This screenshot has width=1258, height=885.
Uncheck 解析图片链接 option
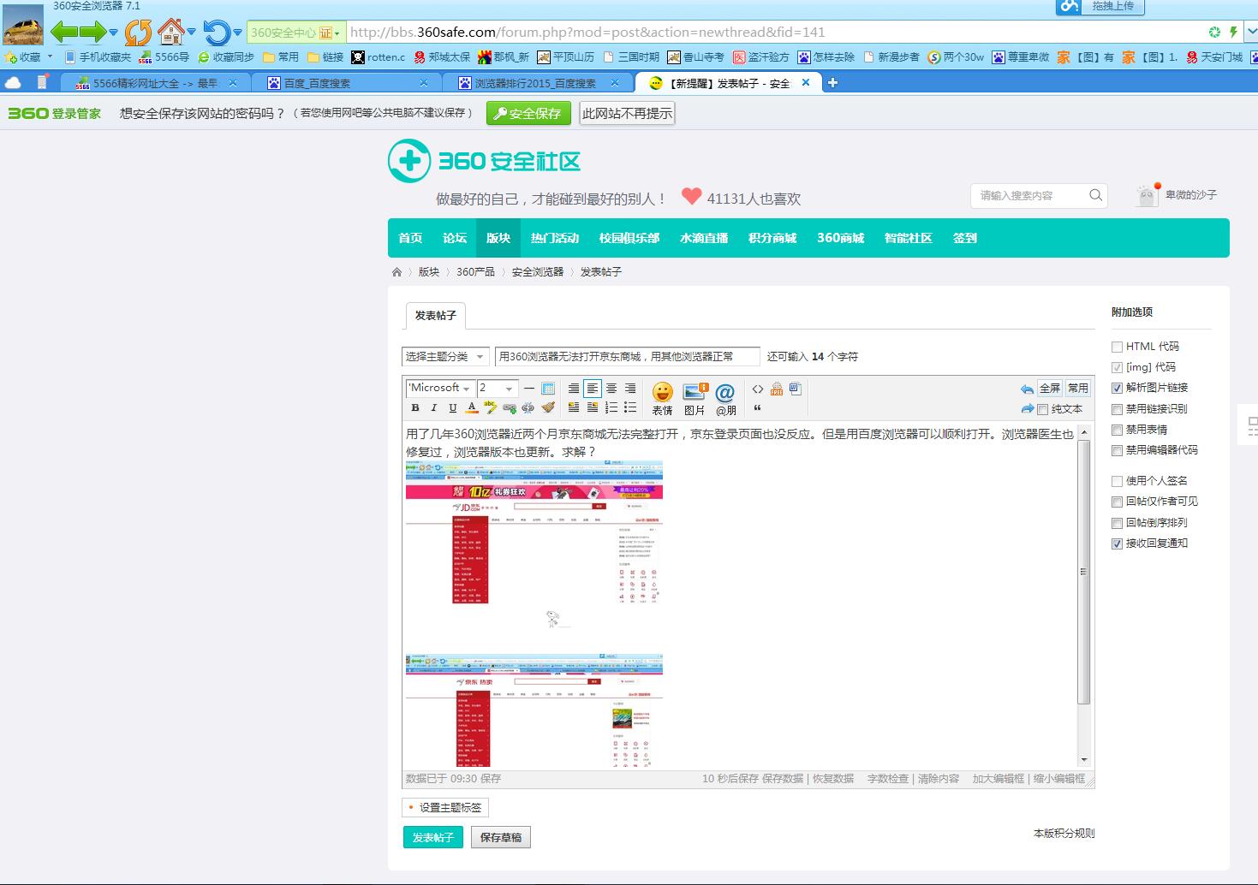(1117, 388)
